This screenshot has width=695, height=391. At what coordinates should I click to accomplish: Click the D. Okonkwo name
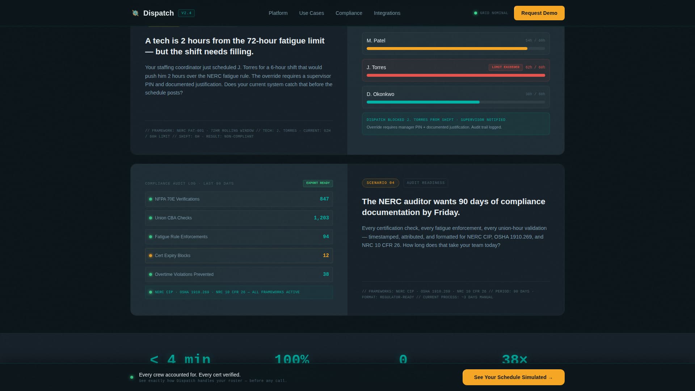[x=380, y=94]
